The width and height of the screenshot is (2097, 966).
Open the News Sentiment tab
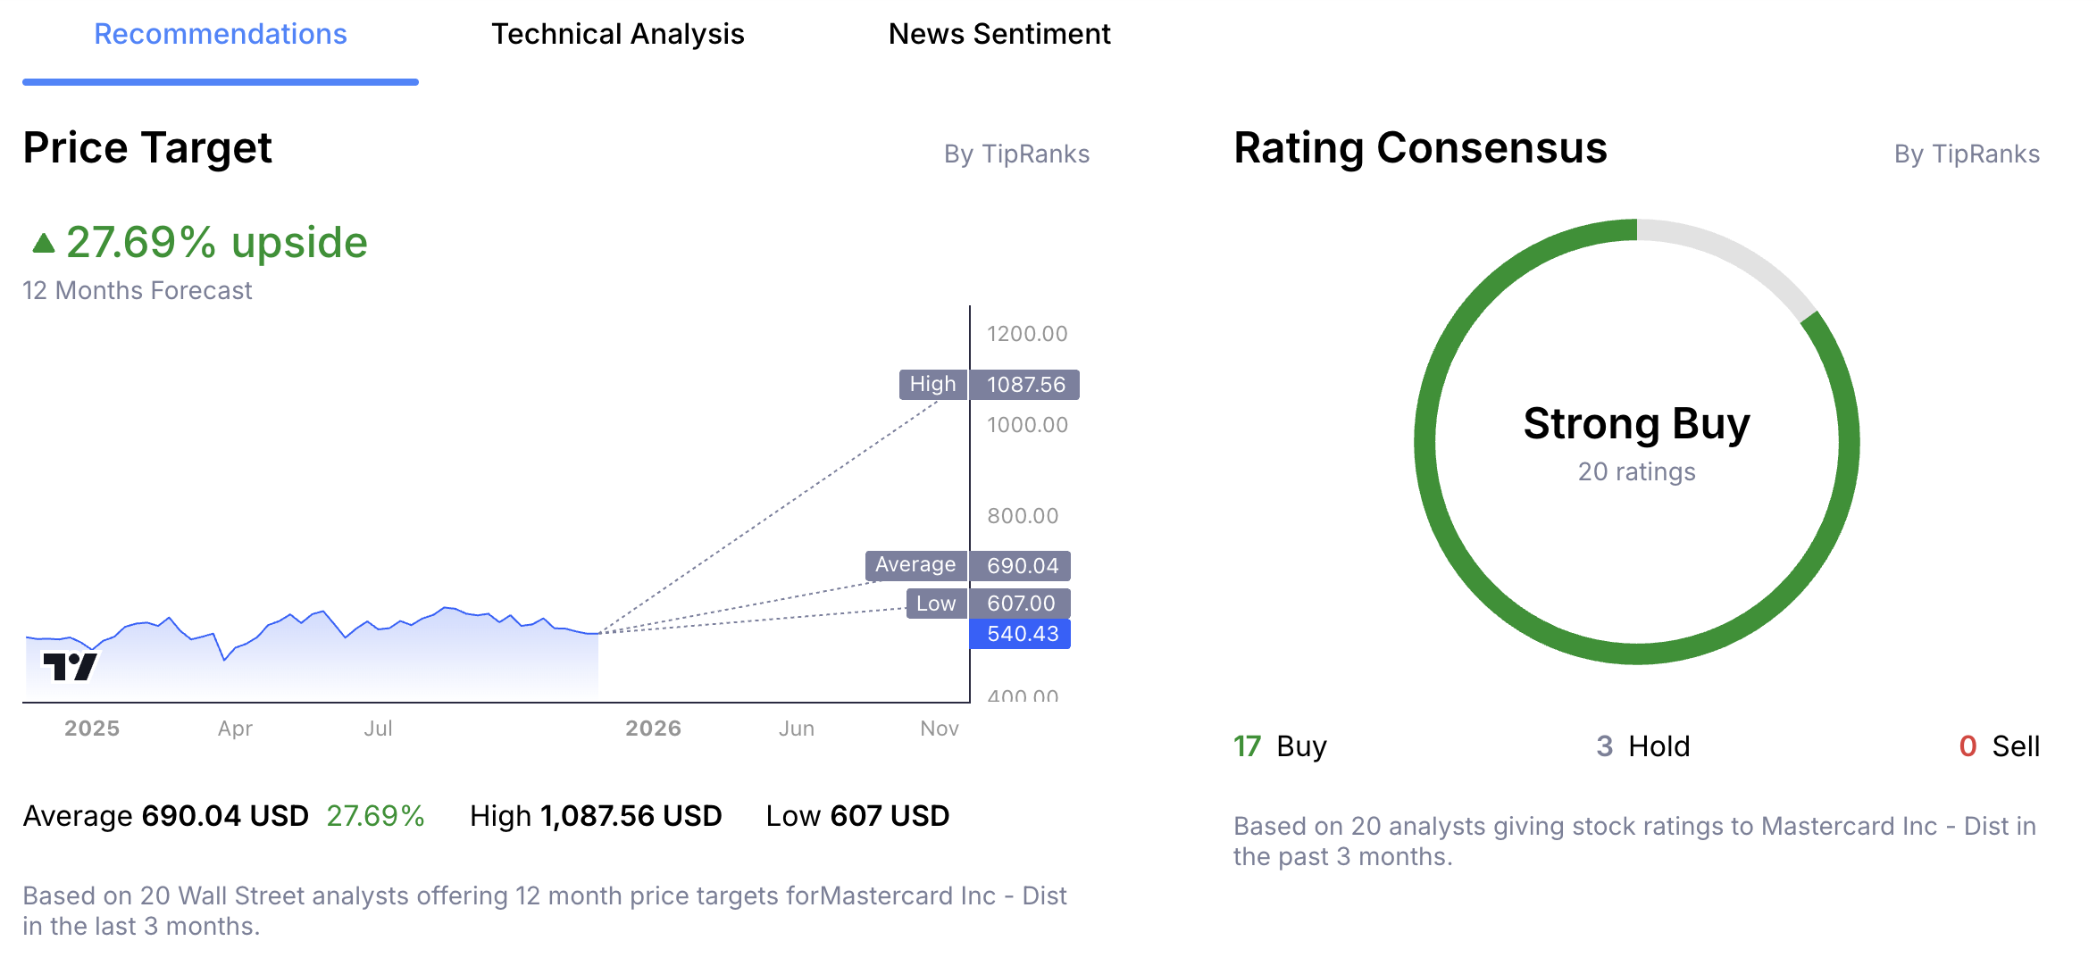(999, 34)
